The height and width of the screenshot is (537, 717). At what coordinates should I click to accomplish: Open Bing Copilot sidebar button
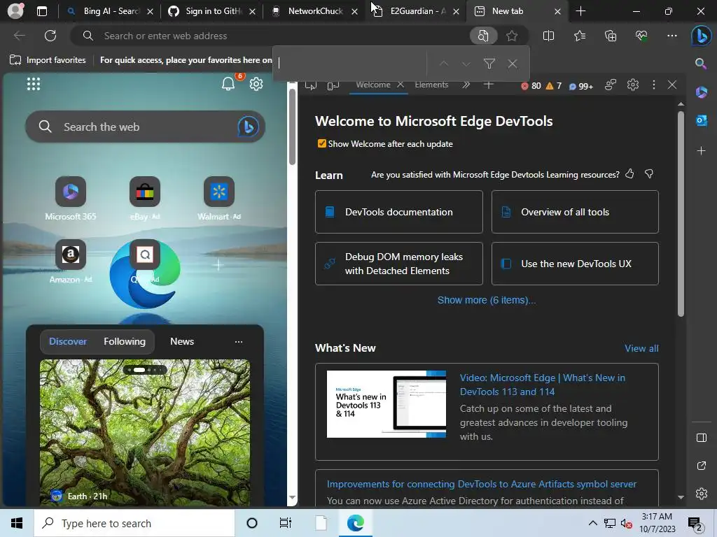701,36
